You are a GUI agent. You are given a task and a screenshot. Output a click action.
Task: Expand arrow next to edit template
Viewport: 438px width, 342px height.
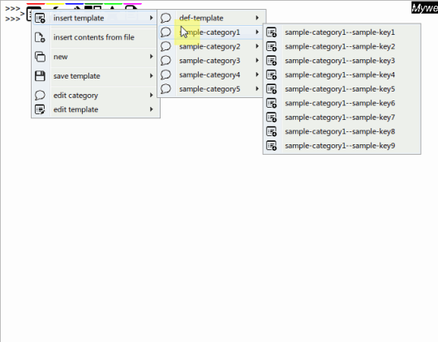[151, 109]
